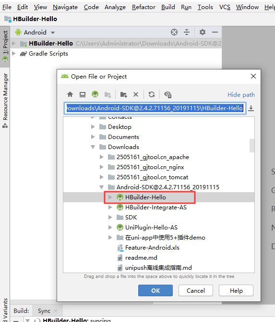Select readme.md file

[159, 257]
